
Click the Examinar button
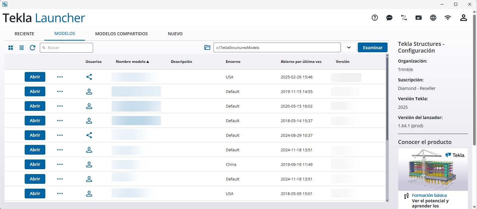(x=373, y=47)
